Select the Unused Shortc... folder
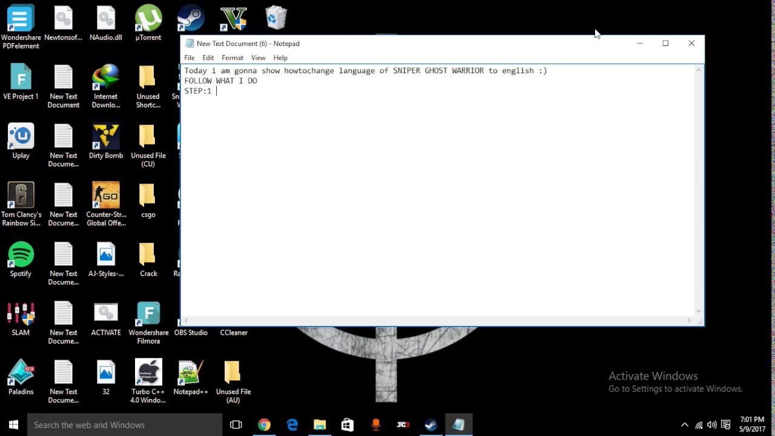This screenshot has height=436, width=775. [148, 87]
